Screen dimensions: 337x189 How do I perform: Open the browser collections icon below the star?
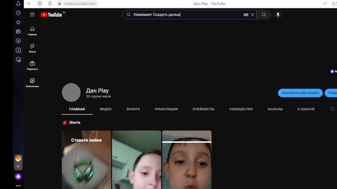pyautogui.click(x=18, y=31)
